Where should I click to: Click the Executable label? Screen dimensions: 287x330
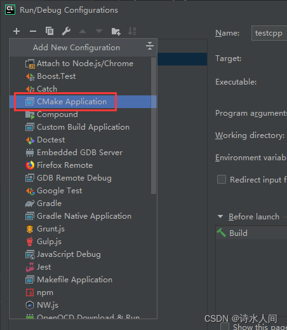236,82
